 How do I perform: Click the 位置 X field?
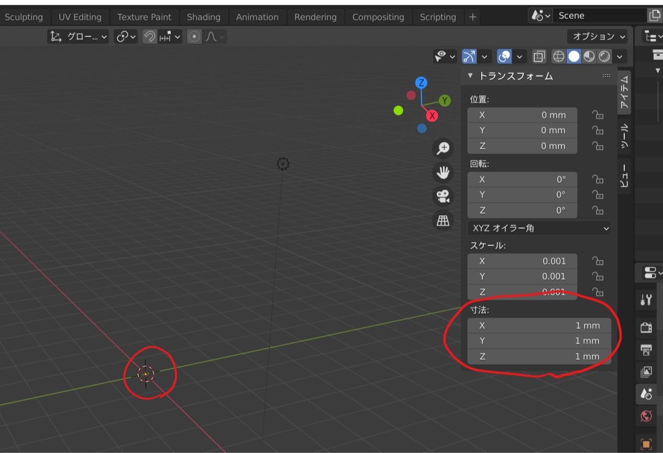pos(522,115)
